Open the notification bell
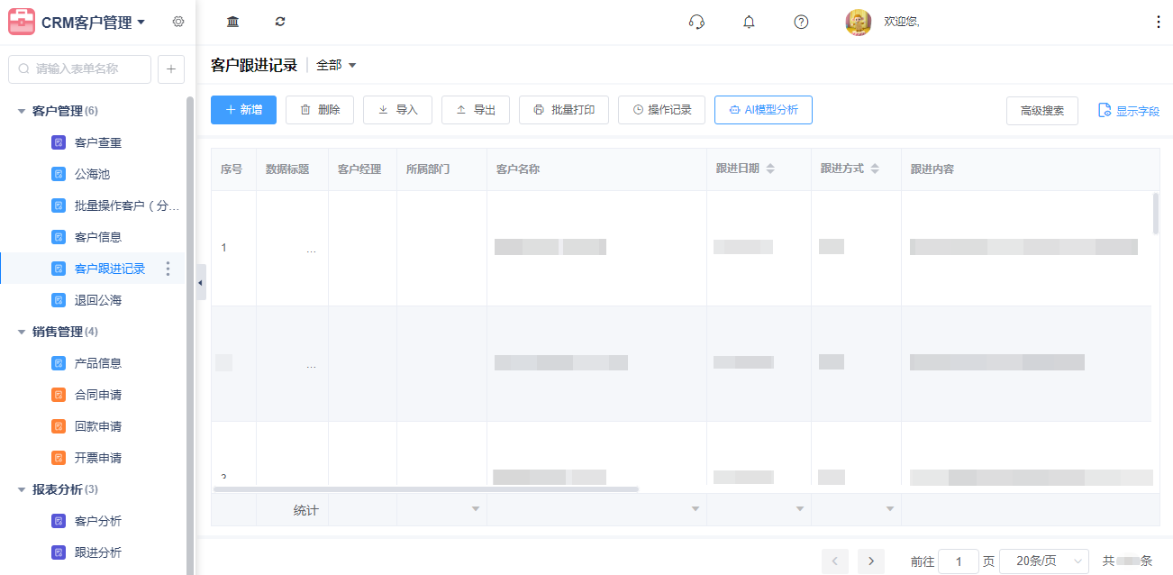 [x=749, y=22]
